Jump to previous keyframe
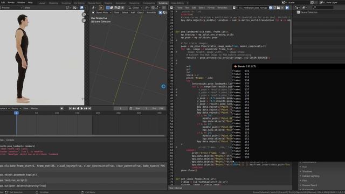Image resolution: width=345 pixels, height=194 pixels. pos(74,108)
